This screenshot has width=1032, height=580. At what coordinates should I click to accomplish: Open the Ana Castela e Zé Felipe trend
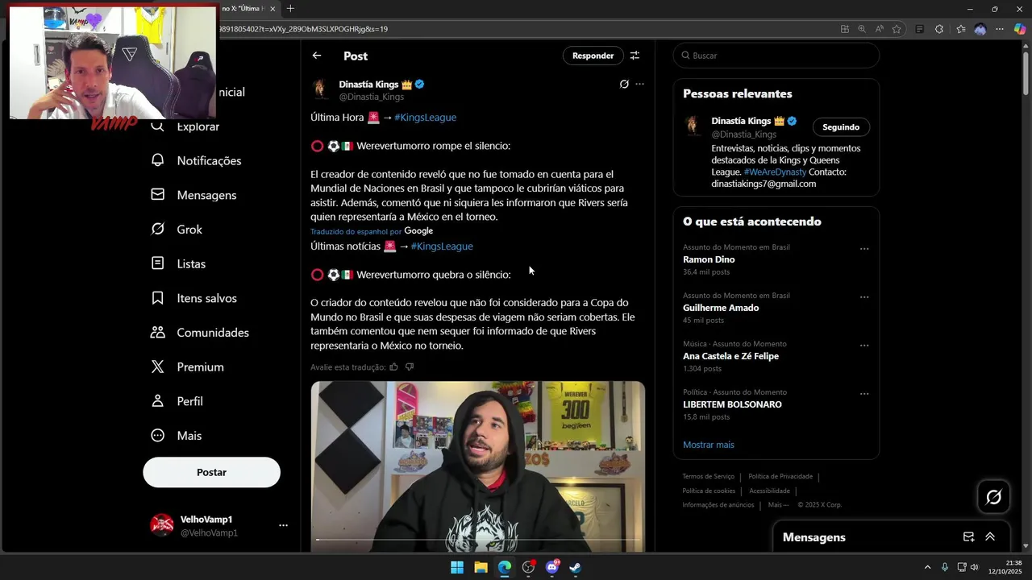(730, 356)
